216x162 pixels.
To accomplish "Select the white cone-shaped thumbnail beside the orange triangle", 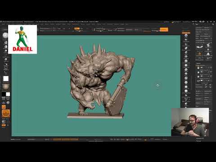I will (x=208, y=54).
